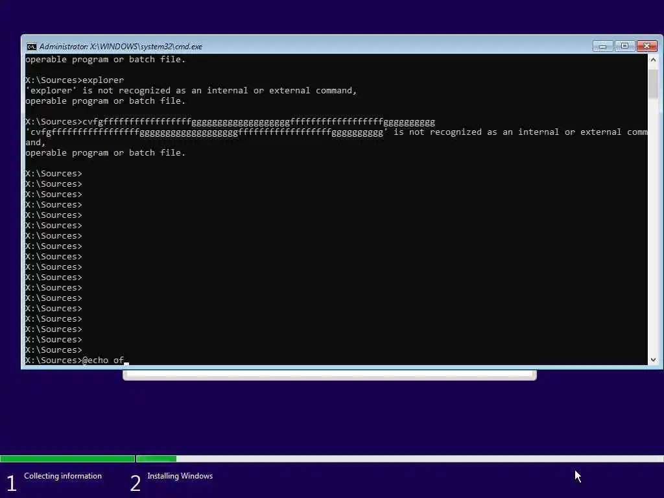Click the installation progress bar
Image resolution: width=664 pixels, height=498 pixels.
click(332, 458)
